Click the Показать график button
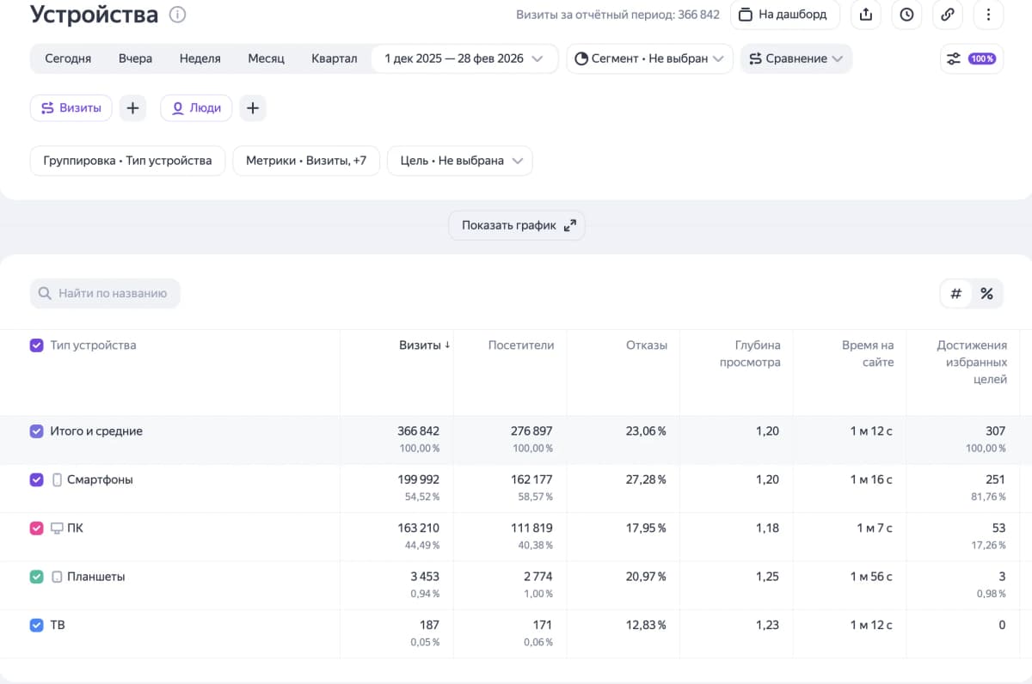This screenshot has height=684, width=1032. point(516,225)
